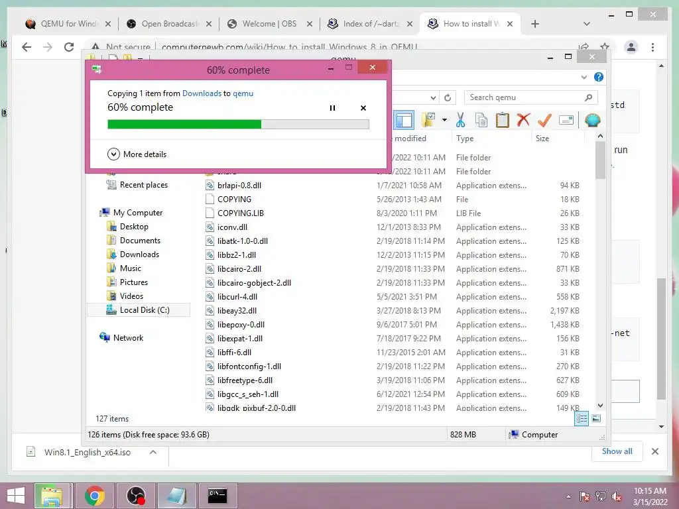Screen dimensions: 679x509
Task: Click Show all downloads
Action: click(x=617, y=451)
